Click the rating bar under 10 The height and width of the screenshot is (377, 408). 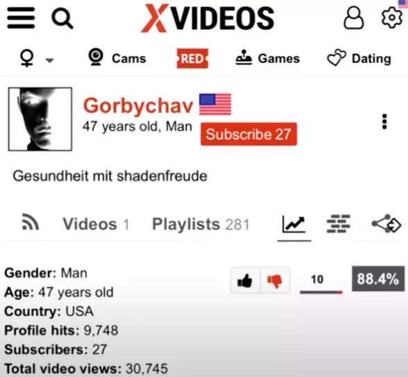(321, 293)
